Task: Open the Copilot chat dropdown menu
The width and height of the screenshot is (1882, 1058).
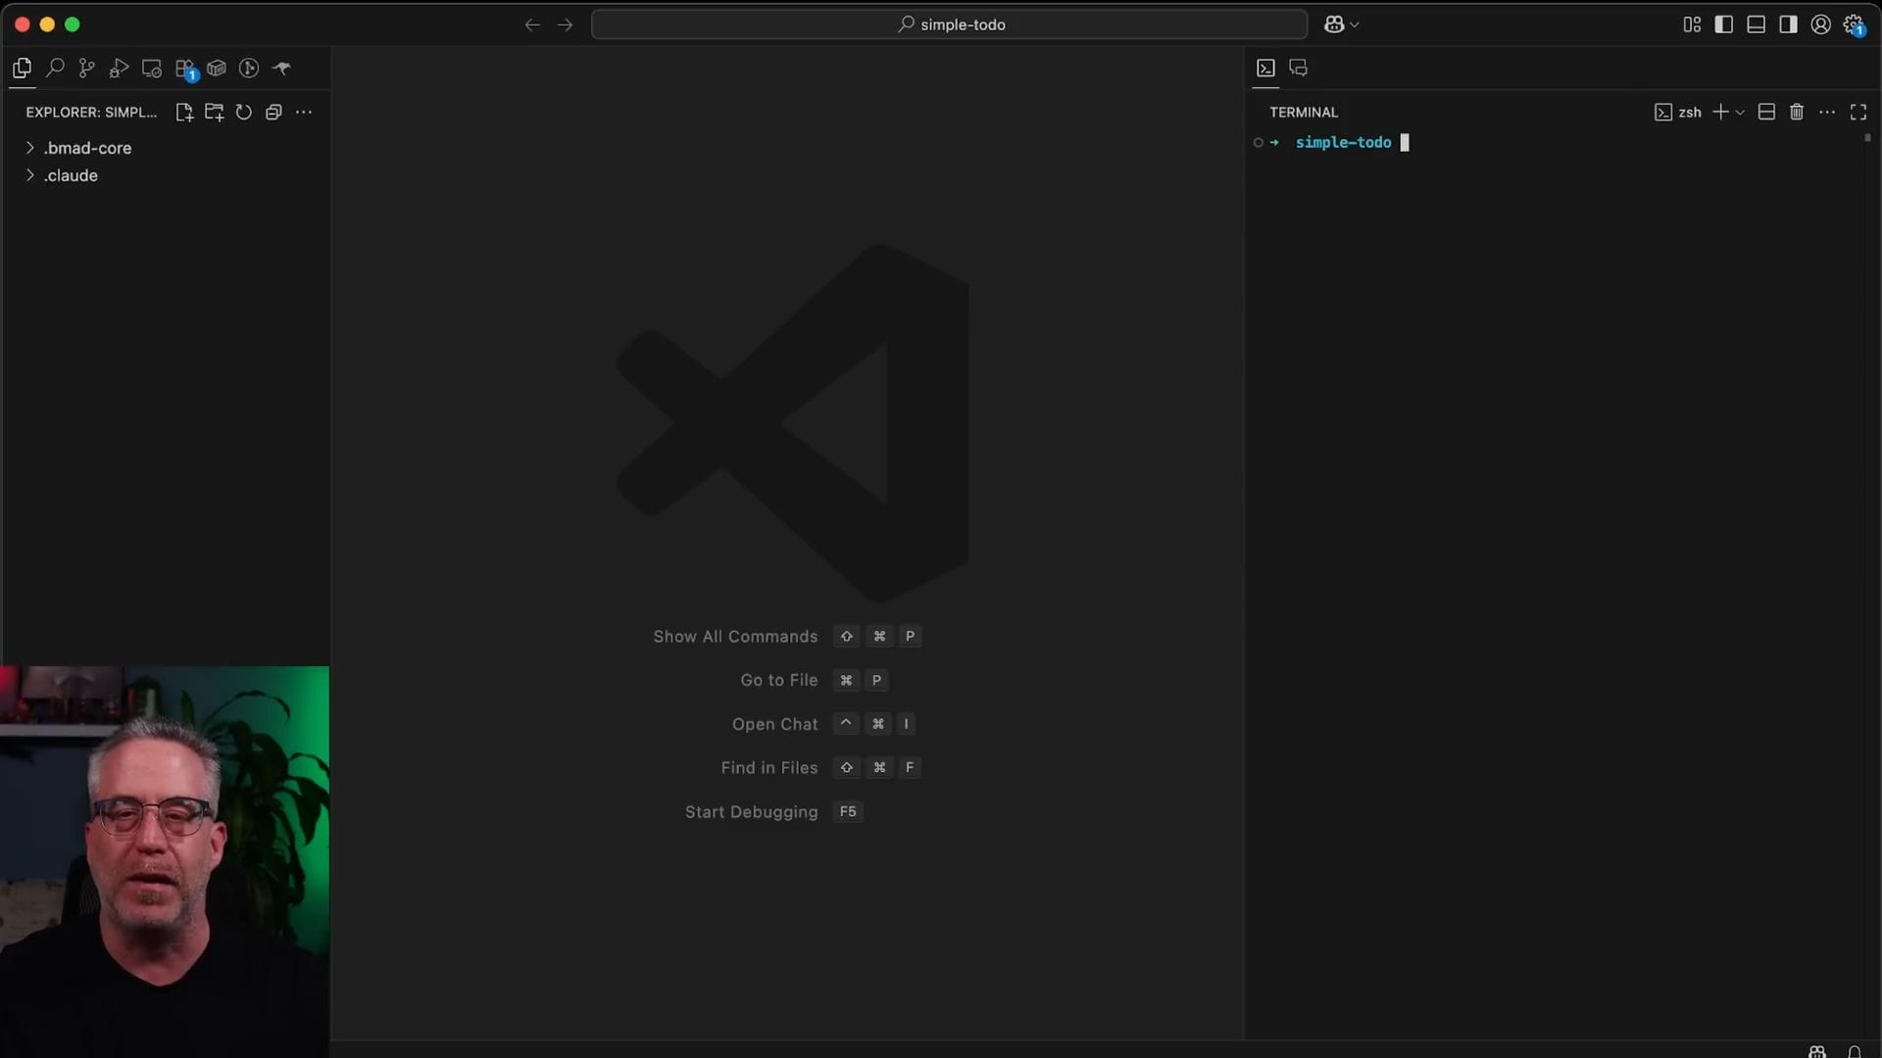Action: tap(1356, 24)
